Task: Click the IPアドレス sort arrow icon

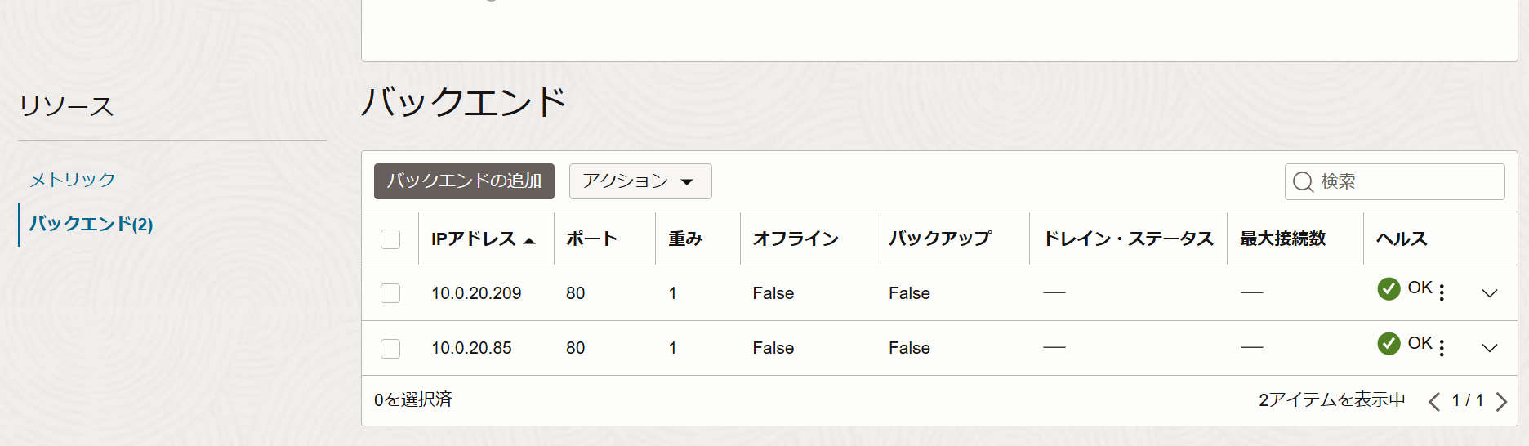Action: (529, 240)
